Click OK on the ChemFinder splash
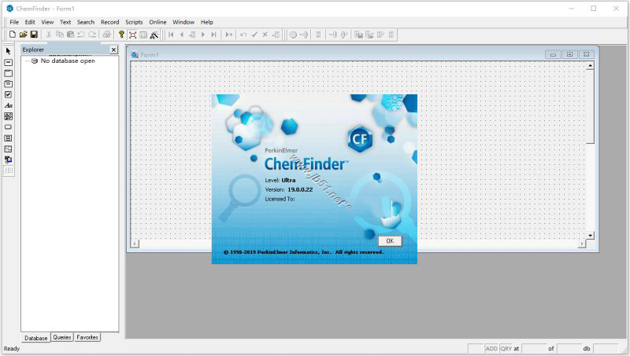Viewport: 630px width, 356px height. click(390, 241)
